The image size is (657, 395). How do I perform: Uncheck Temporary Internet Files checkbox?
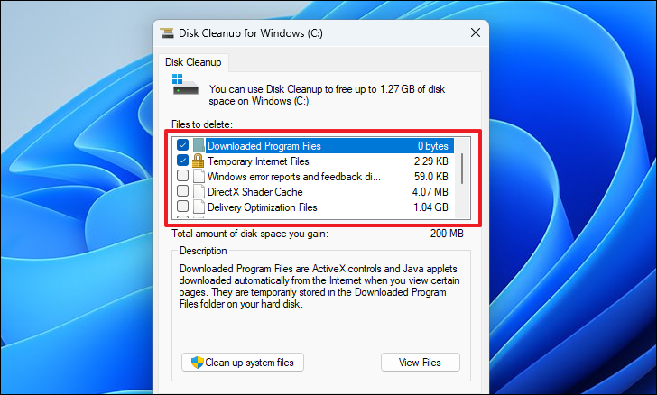pos(182,161)
